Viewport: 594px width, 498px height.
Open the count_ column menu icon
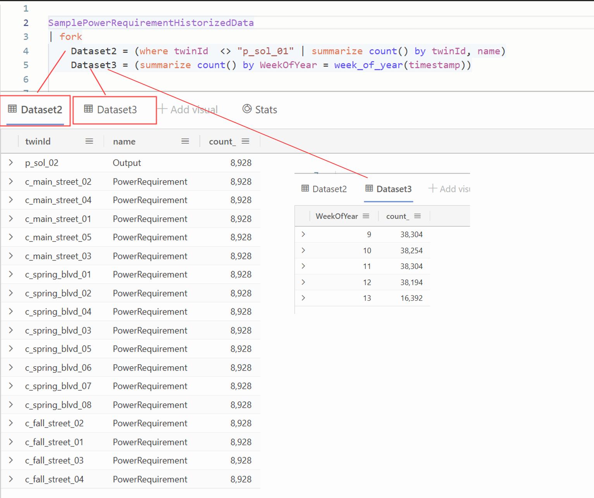coord(246,141)
